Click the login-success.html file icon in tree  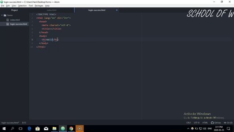[8, 24]
